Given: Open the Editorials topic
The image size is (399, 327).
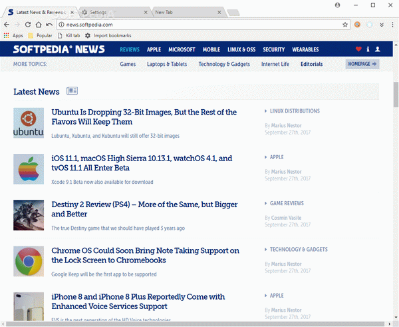Looking at the screenshot, I should pyautogui.click(x=311, y=64).
